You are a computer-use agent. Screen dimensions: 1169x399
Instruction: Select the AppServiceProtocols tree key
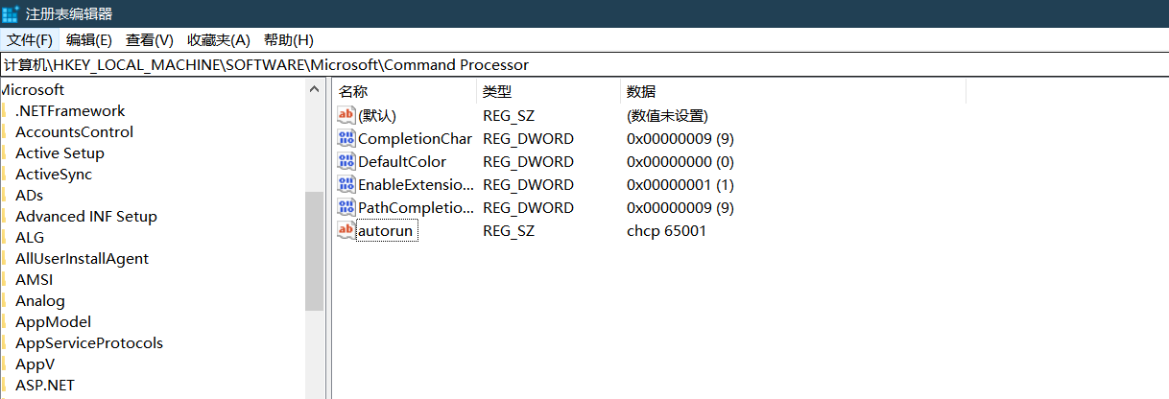(89, 343)
